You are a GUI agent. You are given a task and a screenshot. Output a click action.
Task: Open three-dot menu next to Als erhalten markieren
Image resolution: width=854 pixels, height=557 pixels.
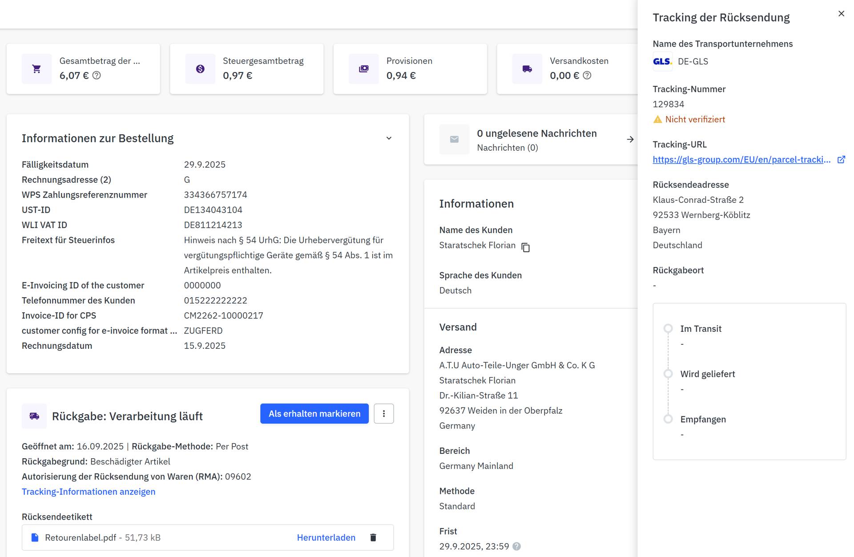pos(383,414)
